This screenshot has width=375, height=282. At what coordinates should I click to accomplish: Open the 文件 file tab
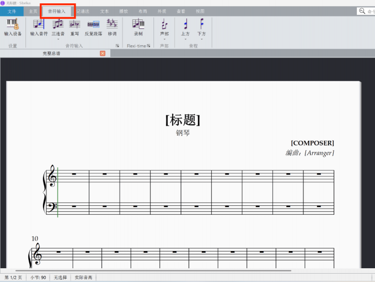coord(12,11)
